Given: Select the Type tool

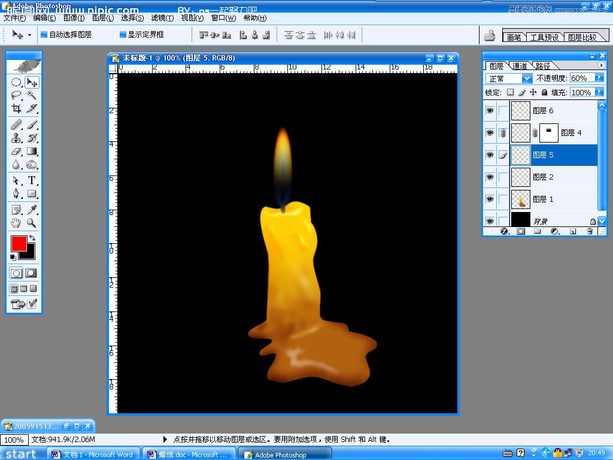Looking at the screenshot, I should [32, 180].
